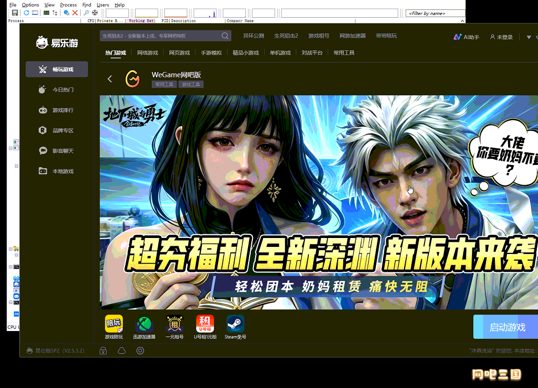Click the magnifier find handle icon

click(x=86, y=13)
